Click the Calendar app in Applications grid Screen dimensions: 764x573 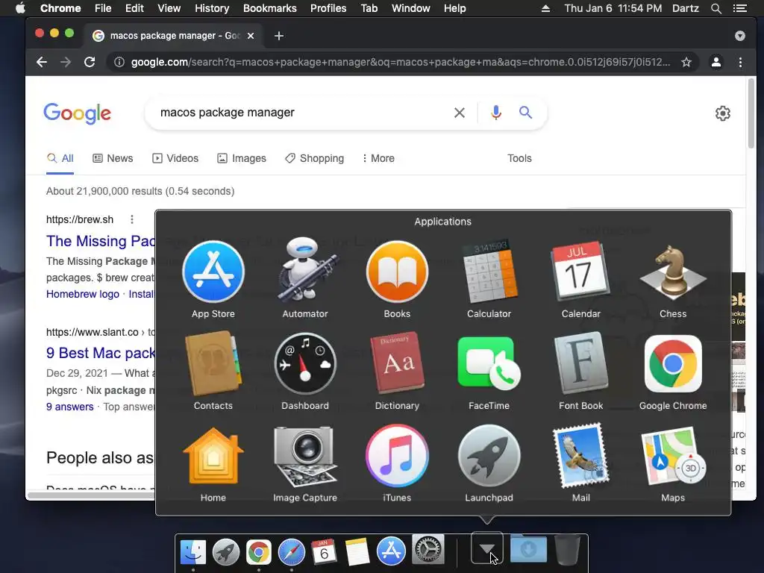pos(580,272)
